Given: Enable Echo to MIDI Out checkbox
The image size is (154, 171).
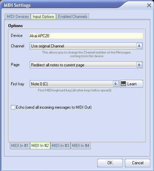Looking at the screenshot, I should pyautogui.click(x=13, y=107).
